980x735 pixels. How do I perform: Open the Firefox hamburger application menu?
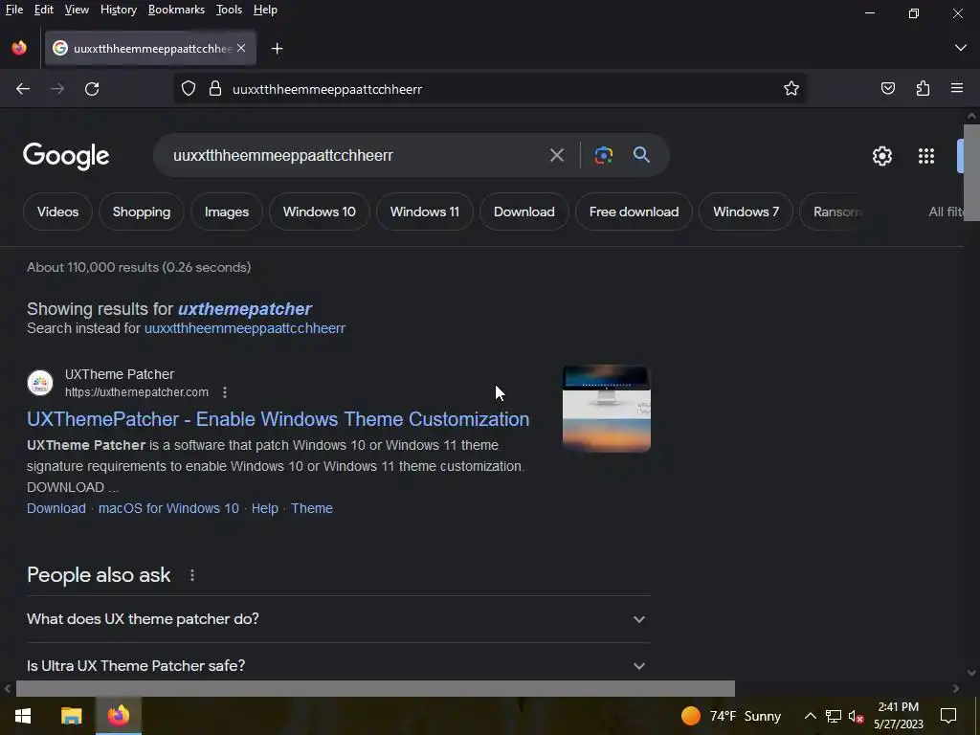pyautogui.click(x=957, y=89)
